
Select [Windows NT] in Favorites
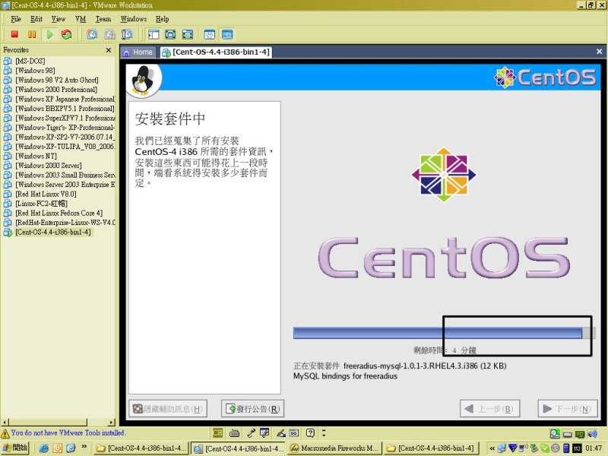tap(36, 156)
